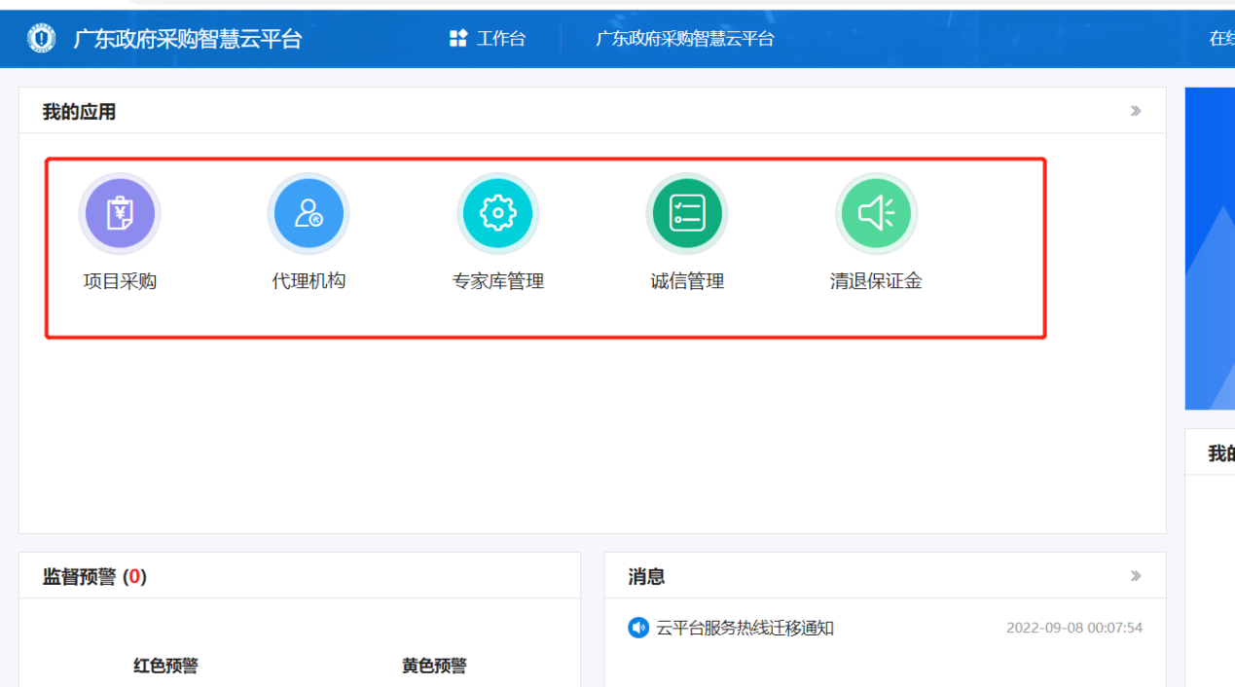
Task: Click the 项目采购 label
Action: pos(120,281)
